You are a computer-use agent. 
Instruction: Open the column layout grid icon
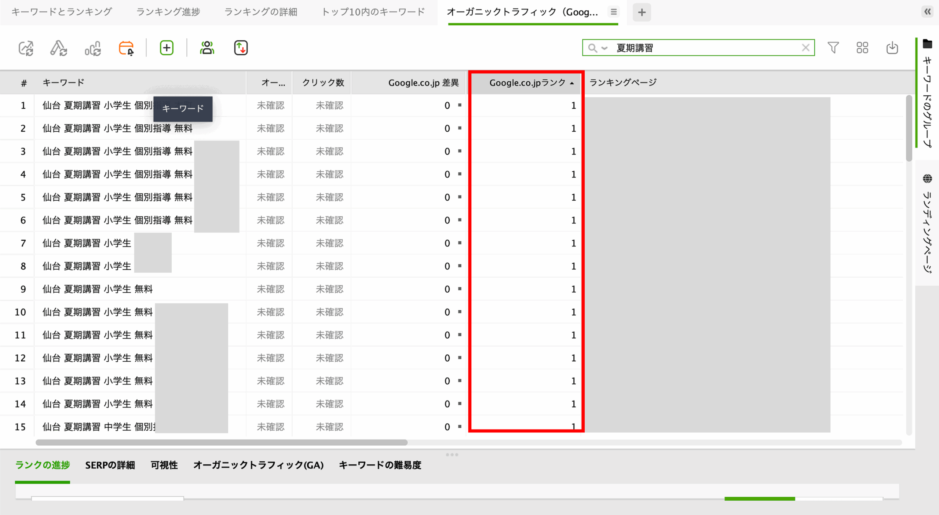click(863, 48)
